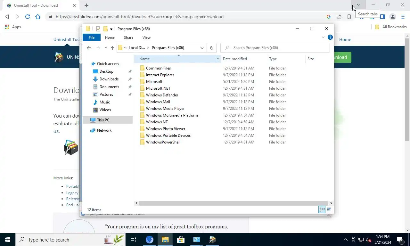410x246 pixels.
Task: Select the Windows Defender folder
Action: tap(162, 95)
